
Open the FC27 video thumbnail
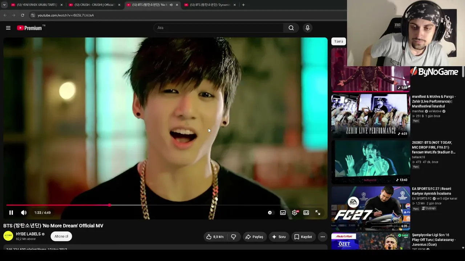click(x=371, y=208)
